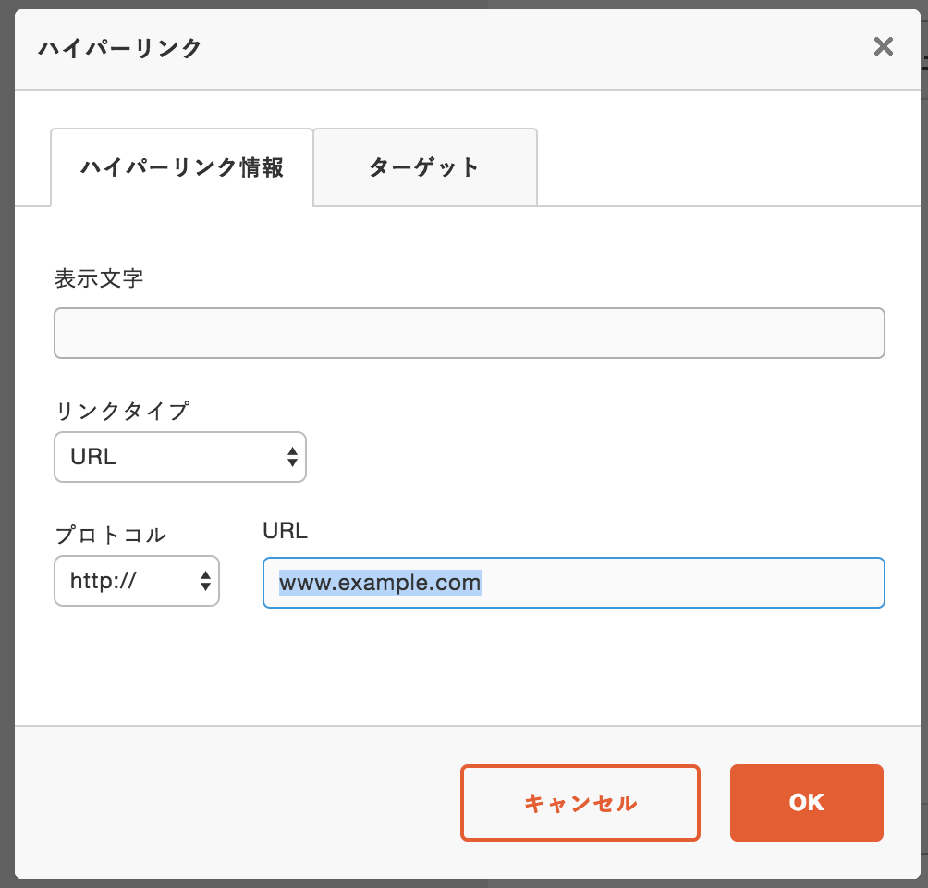The height and width of the screenshot is (888, 928).
Task: Click the arrows on the リンクタイプ select
Action: pos(292,457)
